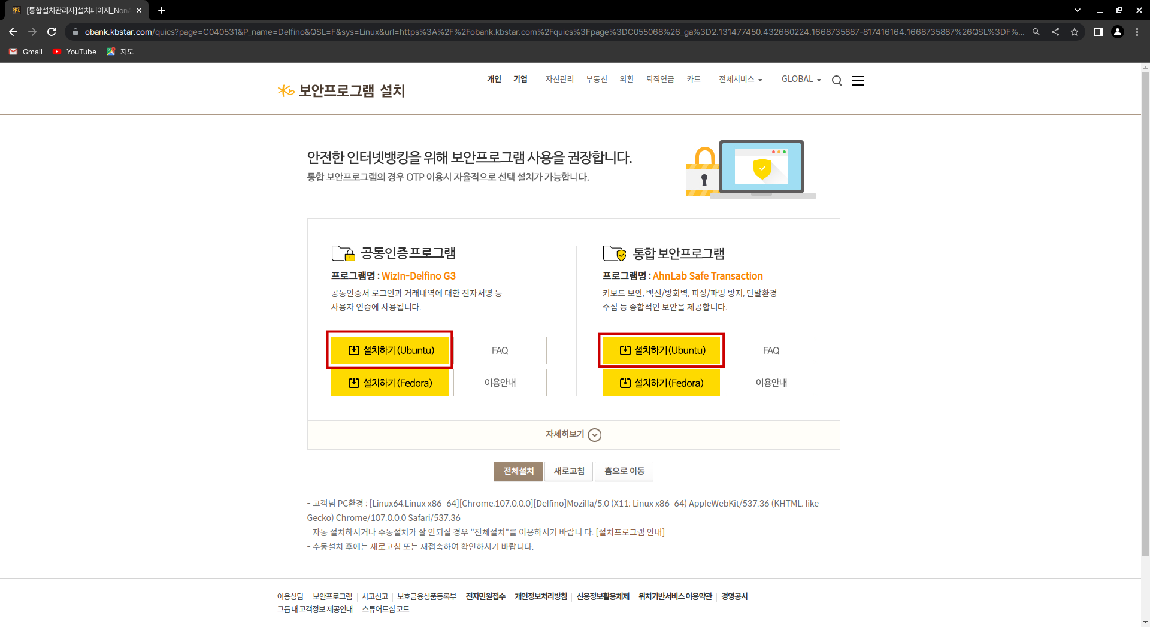Click the browser share icon
Image resolution: width=1150 pixels, height=627 pixels.
1055,32
